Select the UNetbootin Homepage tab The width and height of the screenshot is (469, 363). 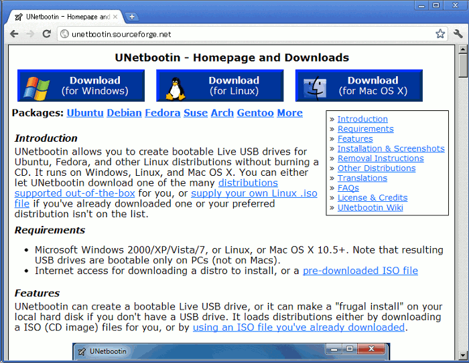point(64,17)
